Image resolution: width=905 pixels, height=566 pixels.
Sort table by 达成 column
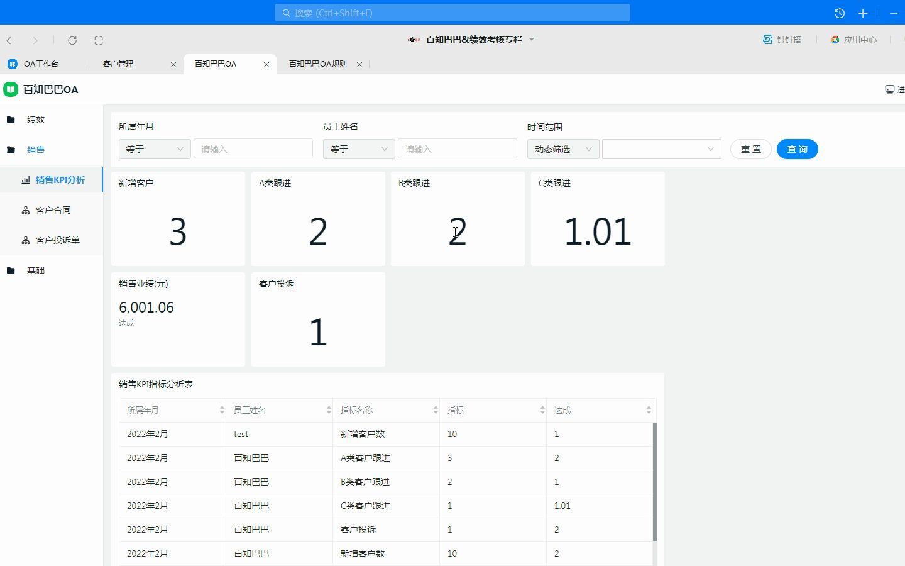pyautogui.click(x=649, y=410)
